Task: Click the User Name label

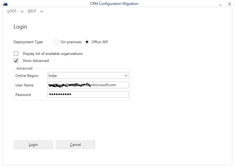Action: point(25,85)
